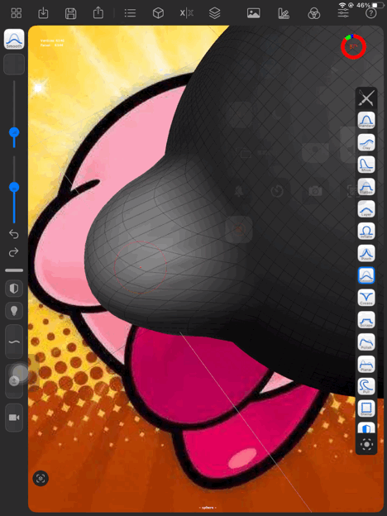Image resolution: width=387 pixels, height=516 pixels.
Task: Tap the video camera record button
Action: click(14, 418)
